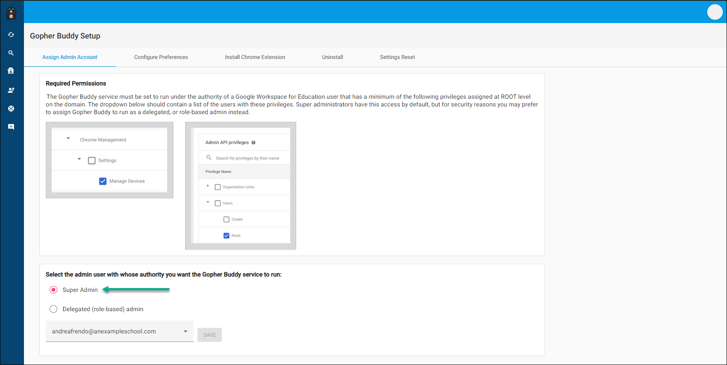Switch to Assign Admin Account tab
The height and width of the screenshot is (365, 727).
coord(70,57)
